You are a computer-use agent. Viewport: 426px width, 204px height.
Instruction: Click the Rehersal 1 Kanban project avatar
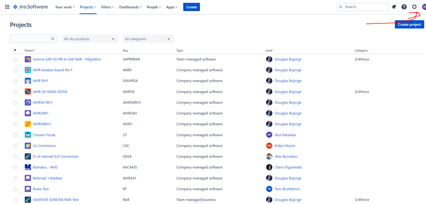(27, 178)
